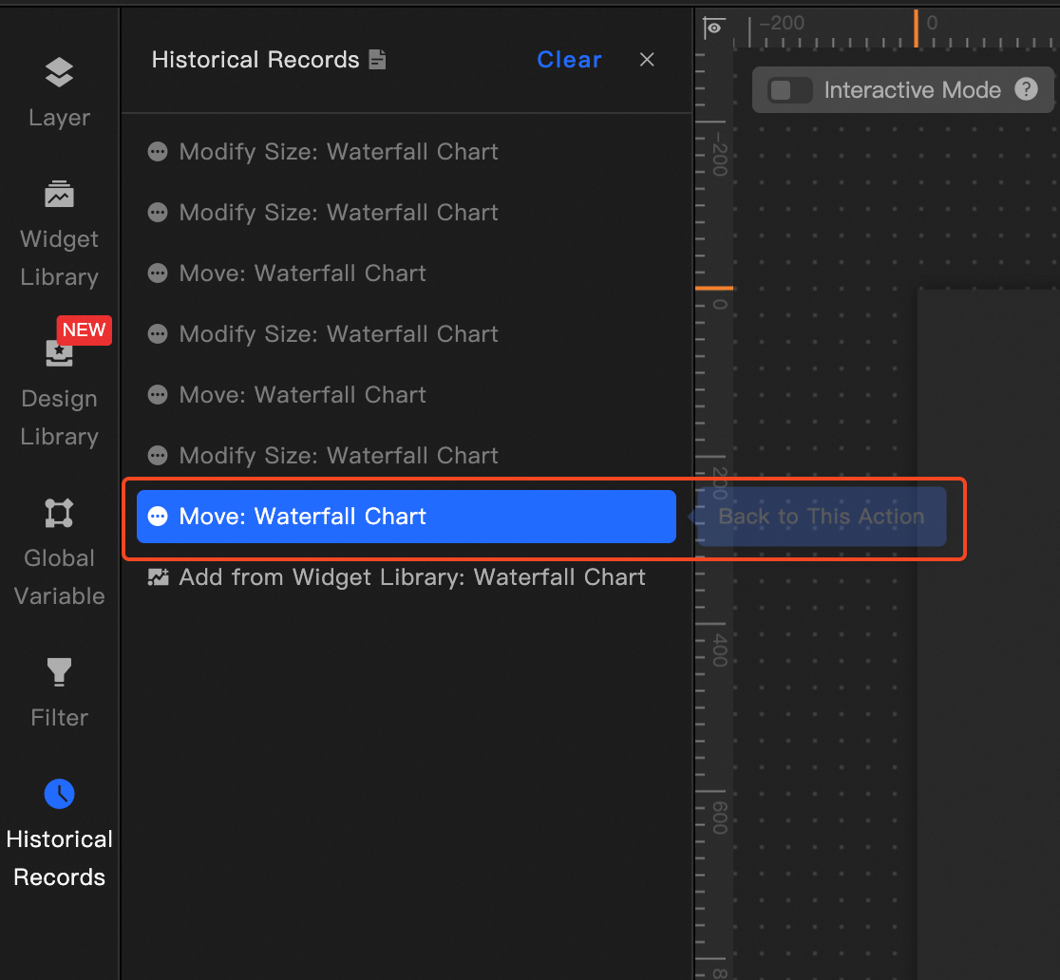Click the orange zero marker on horizontal ruler
Viewport: 1060px width, 980px height.
click(x=916, y=29)
